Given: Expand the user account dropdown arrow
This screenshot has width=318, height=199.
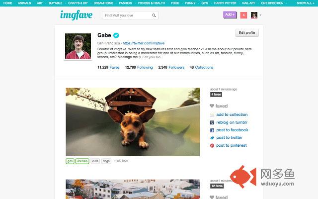Looking at the screenshot, I should point(260,15).
